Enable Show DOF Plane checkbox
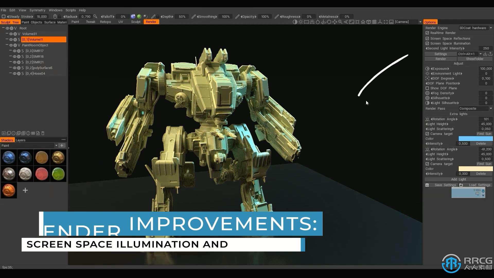 [x=427, y=88]
